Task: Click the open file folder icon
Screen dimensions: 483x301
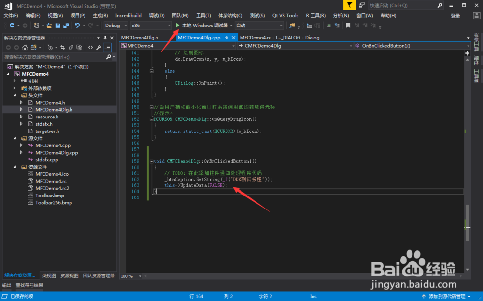Action: point(49,26)
